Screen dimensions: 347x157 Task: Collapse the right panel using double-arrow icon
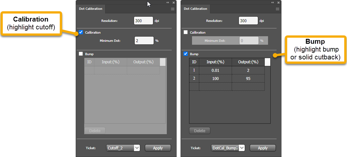[x=273, y=2]
